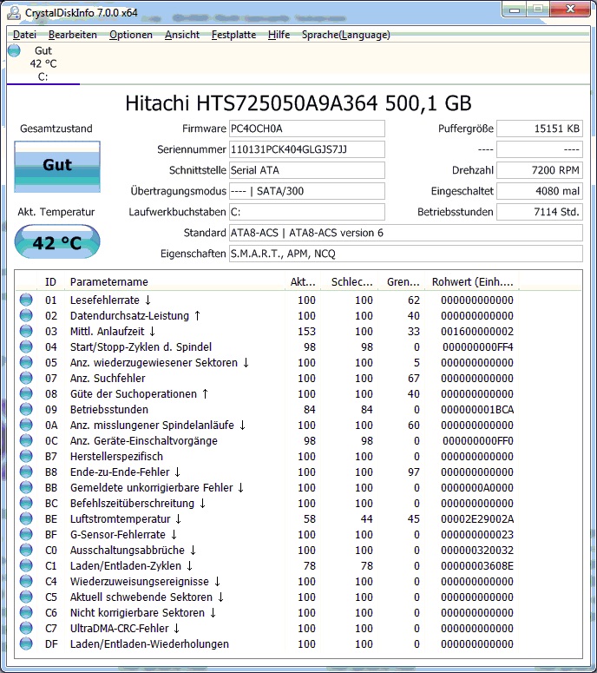
Task: Click status orb for Ausschaltungsabbrüche row
Action: [26, 550]
